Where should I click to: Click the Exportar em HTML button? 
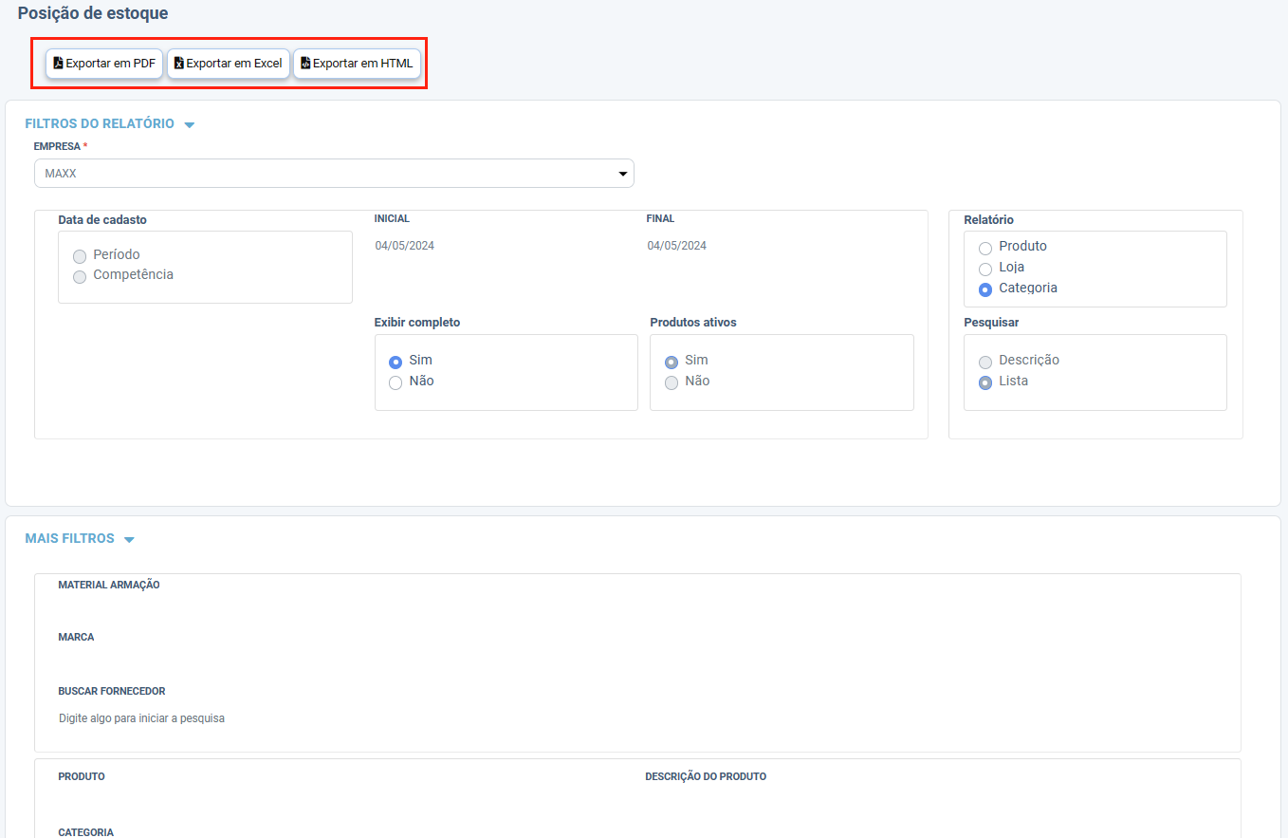(357, 64)
